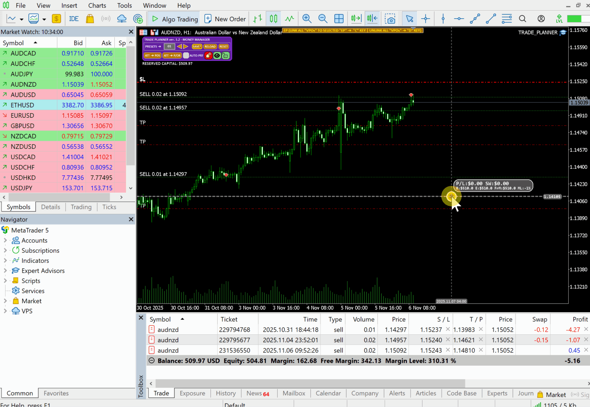This screenshot has width=590, height=407.
Task: Click the zoom in magnifier icon
Action: (306, 19)
